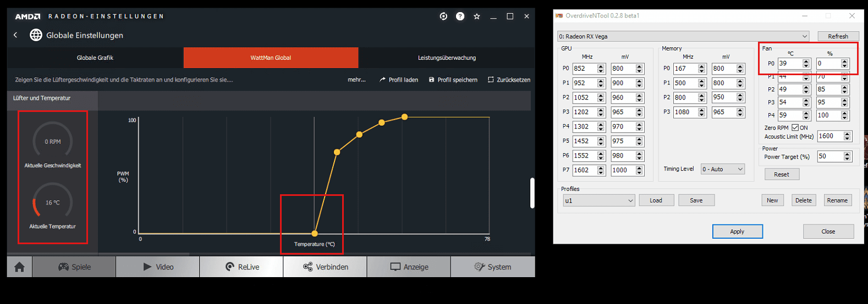868x304 pixels.
Task: Click the fan curve point at zero PWM
Action: 315,234
